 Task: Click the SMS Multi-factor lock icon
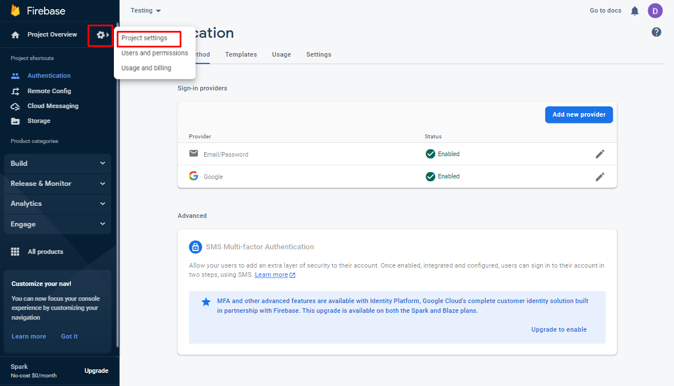tap(196, 246)
